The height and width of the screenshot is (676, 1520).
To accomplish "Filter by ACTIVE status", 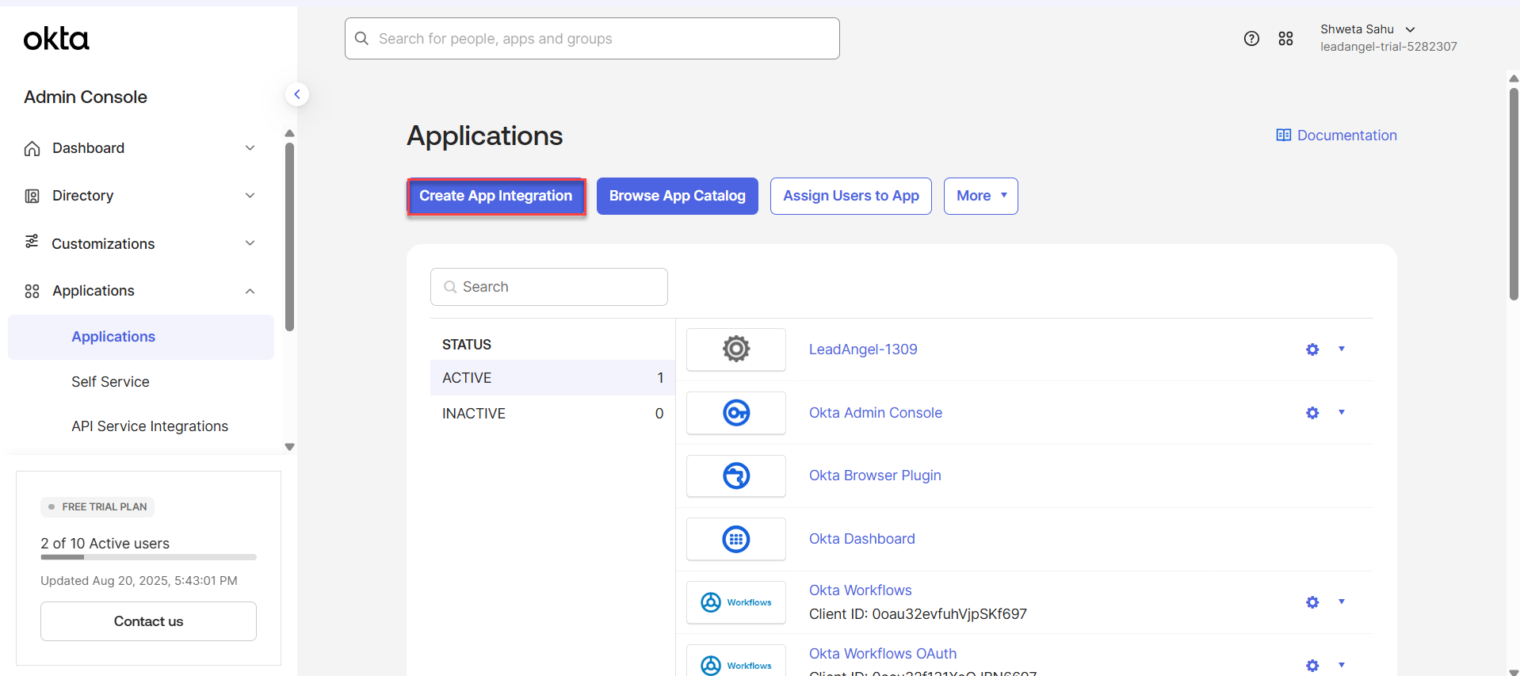I will [x=552, y=378].
